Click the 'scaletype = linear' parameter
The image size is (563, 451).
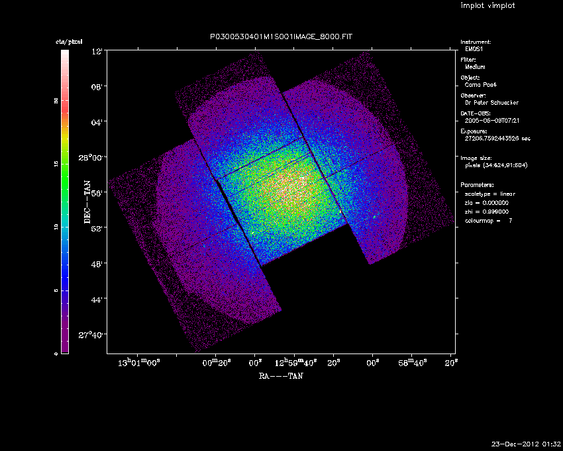point(490,194)
